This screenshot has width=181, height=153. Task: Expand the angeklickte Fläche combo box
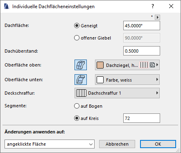point(50,144)
